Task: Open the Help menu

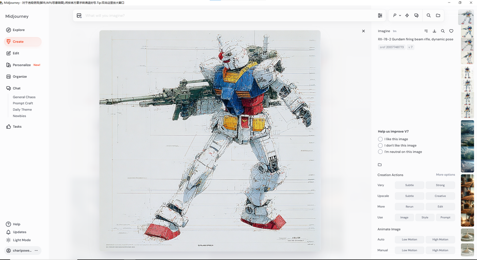Action: [x=13, y=224]
